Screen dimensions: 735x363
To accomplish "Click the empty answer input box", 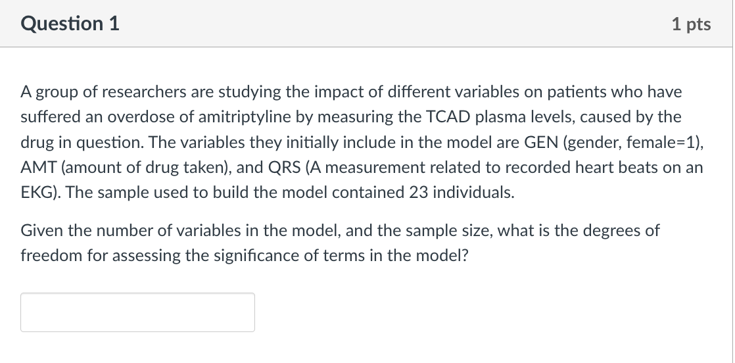I will [138, 312].
